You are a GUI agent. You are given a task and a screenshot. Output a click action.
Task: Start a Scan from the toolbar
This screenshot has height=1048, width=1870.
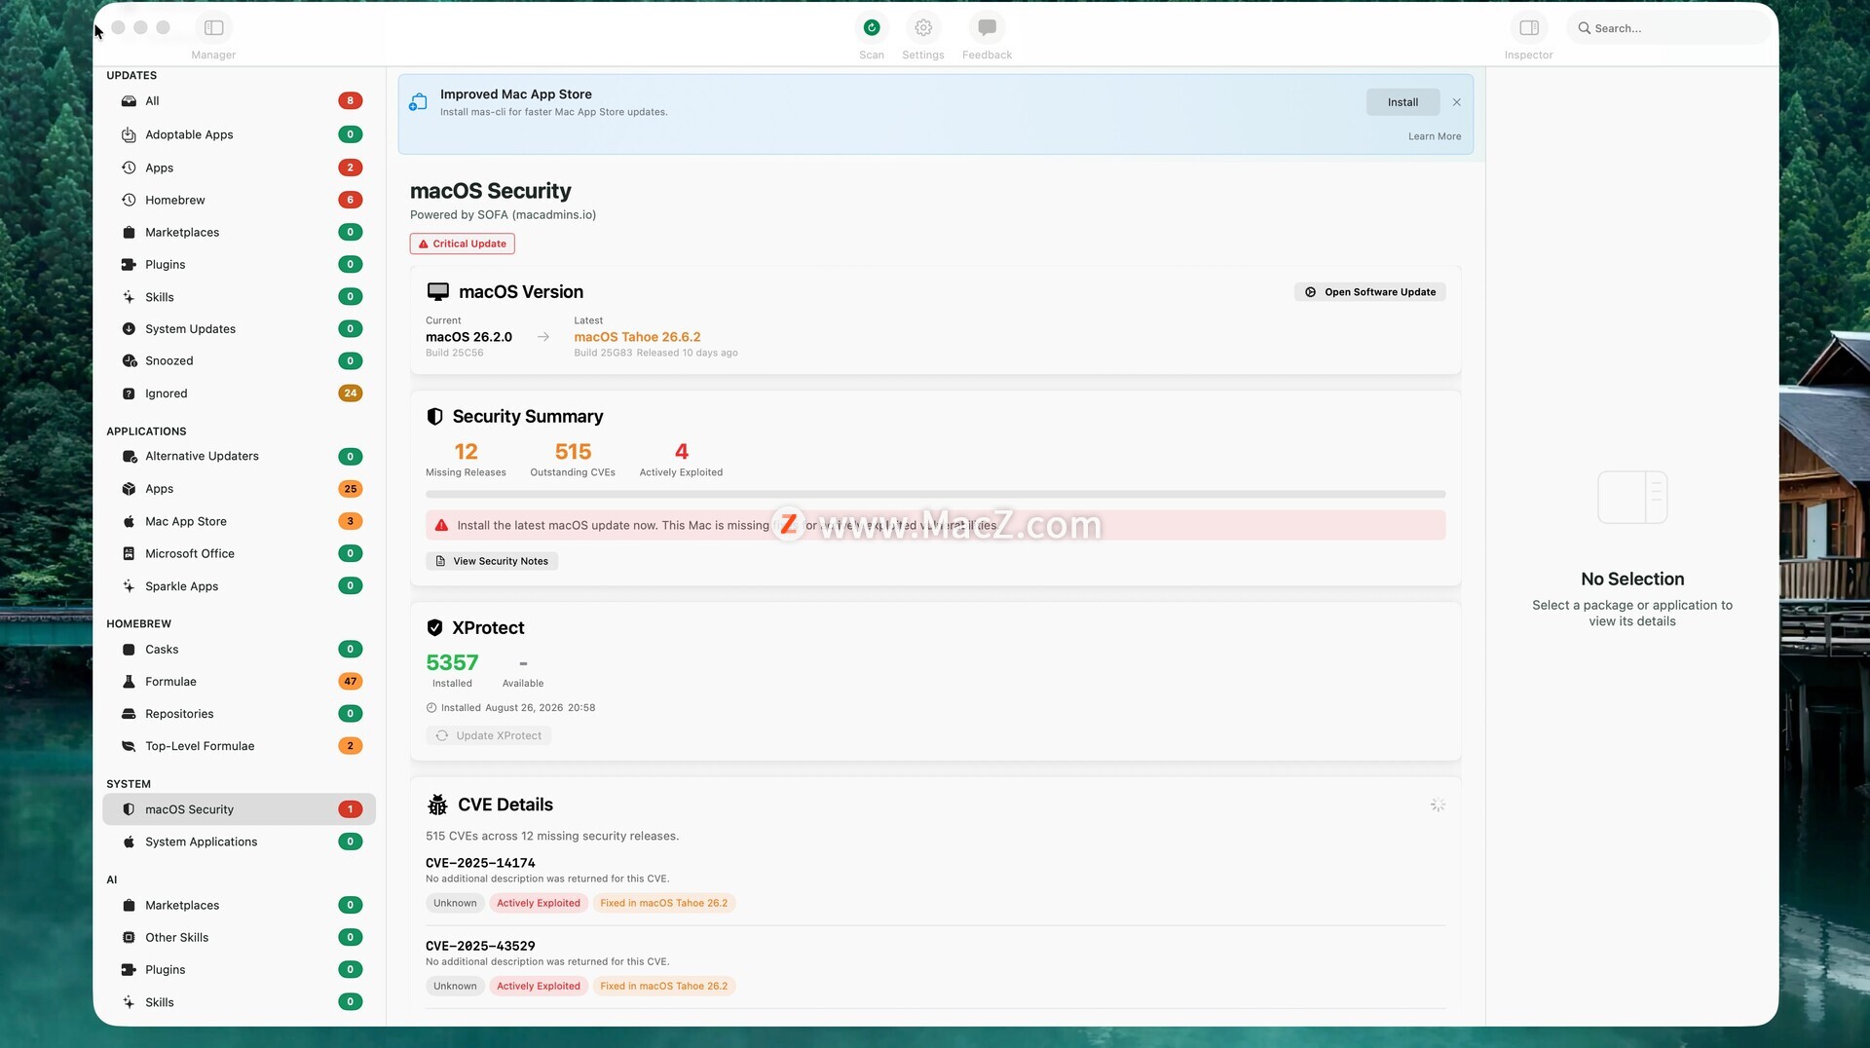872,28
